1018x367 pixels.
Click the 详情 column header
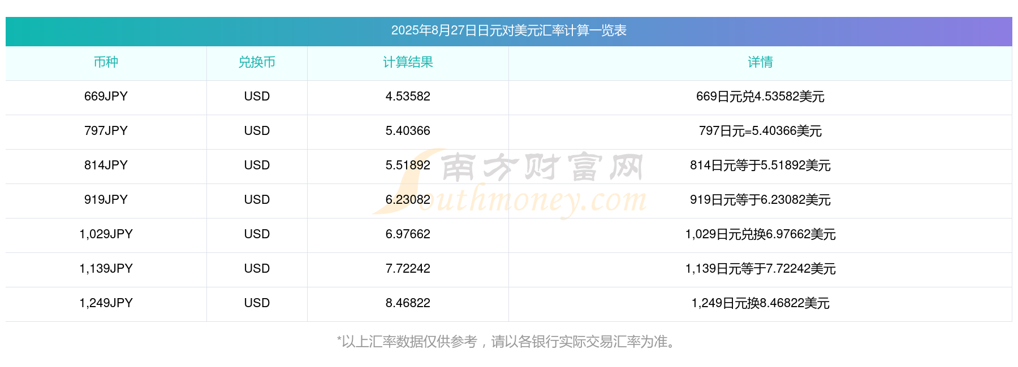[760, 62]
